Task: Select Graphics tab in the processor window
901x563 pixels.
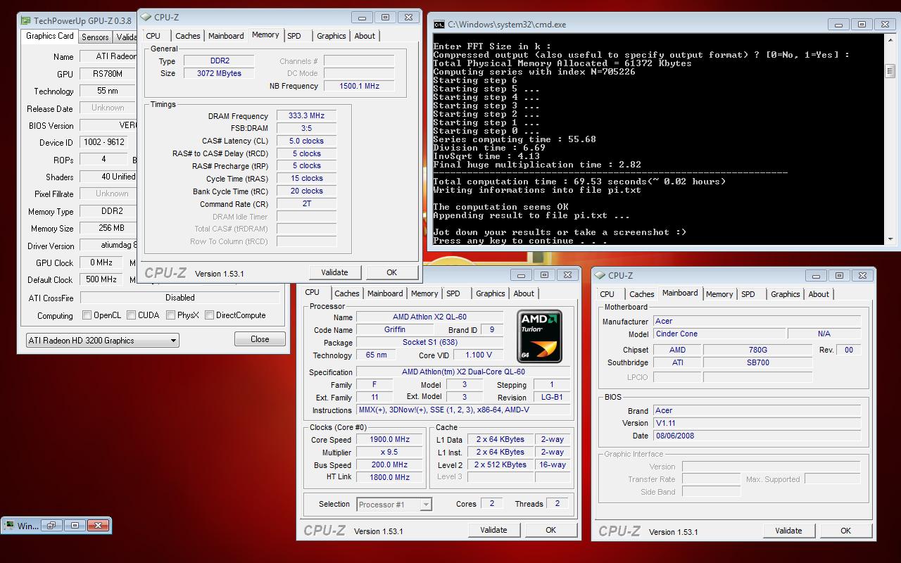Action: coord(491,293)
